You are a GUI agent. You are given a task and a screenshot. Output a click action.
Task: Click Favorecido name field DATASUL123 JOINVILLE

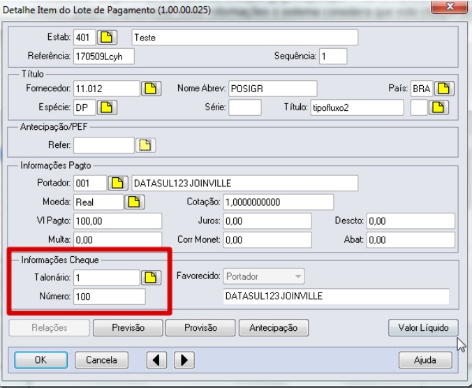tap(337, 297)
